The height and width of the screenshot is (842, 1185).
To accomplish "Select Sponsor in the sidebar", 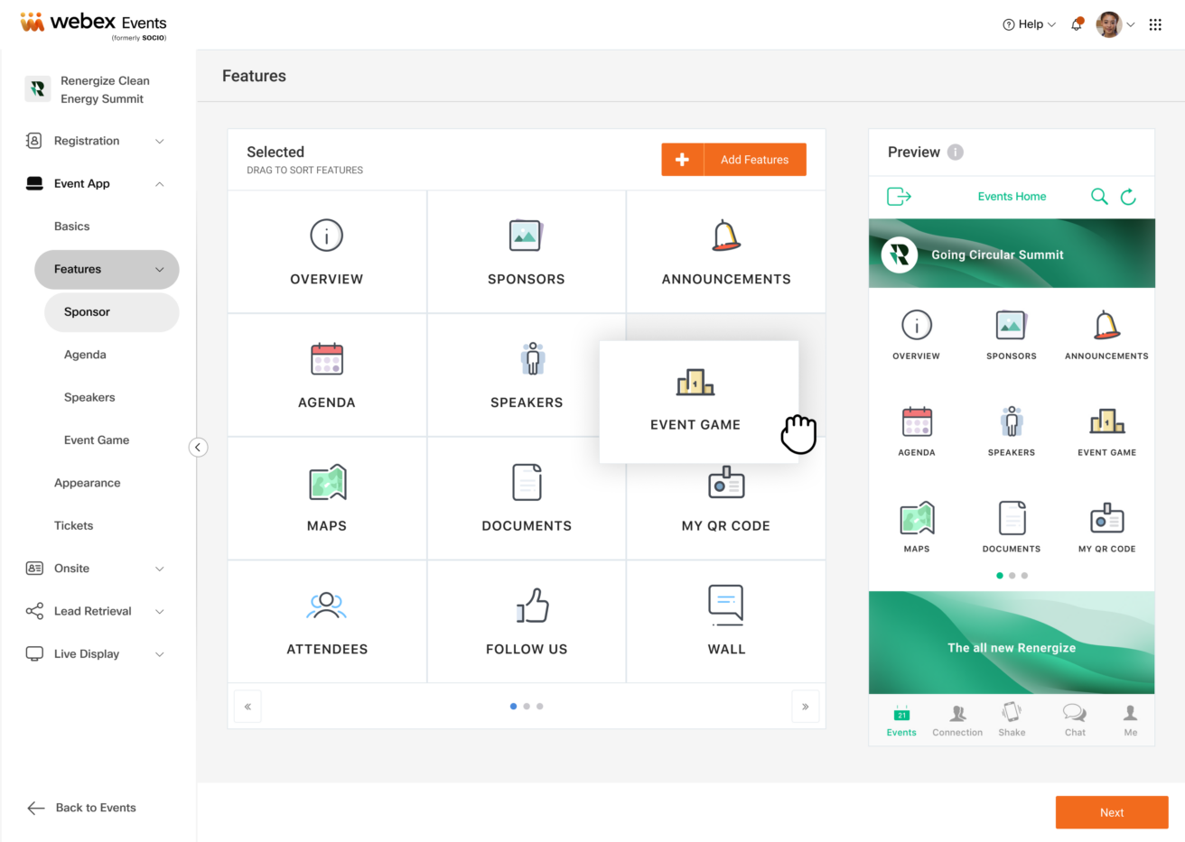I will [111, 312].
